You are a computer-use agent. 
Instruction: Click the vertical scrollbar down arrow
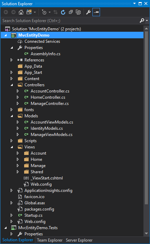pyautogui.click(x=146, y=233)
